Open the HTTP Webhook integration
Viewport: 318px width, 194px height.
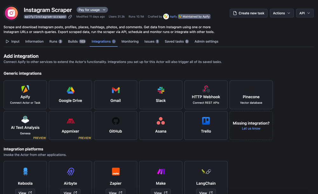click(206, 94)
